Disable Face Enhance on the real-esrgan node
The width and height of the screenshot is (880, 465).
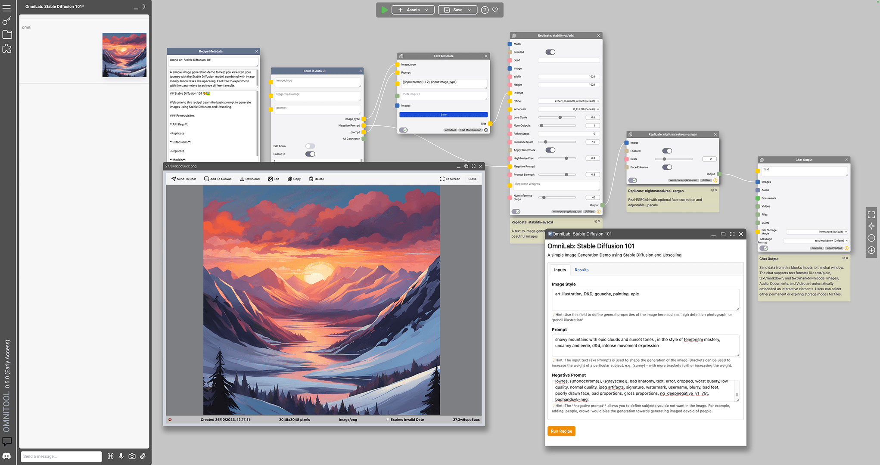[667, 167]
